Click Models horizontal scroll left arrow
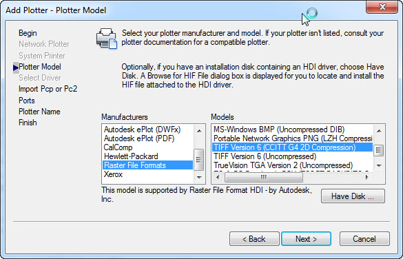Screen dimensions: 403x259 pyautogui.click(x=218, y=177)
